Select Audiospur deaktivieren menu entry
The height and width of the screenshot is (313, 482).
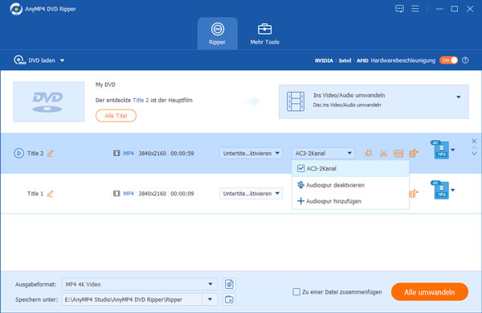tap(350, 185)
